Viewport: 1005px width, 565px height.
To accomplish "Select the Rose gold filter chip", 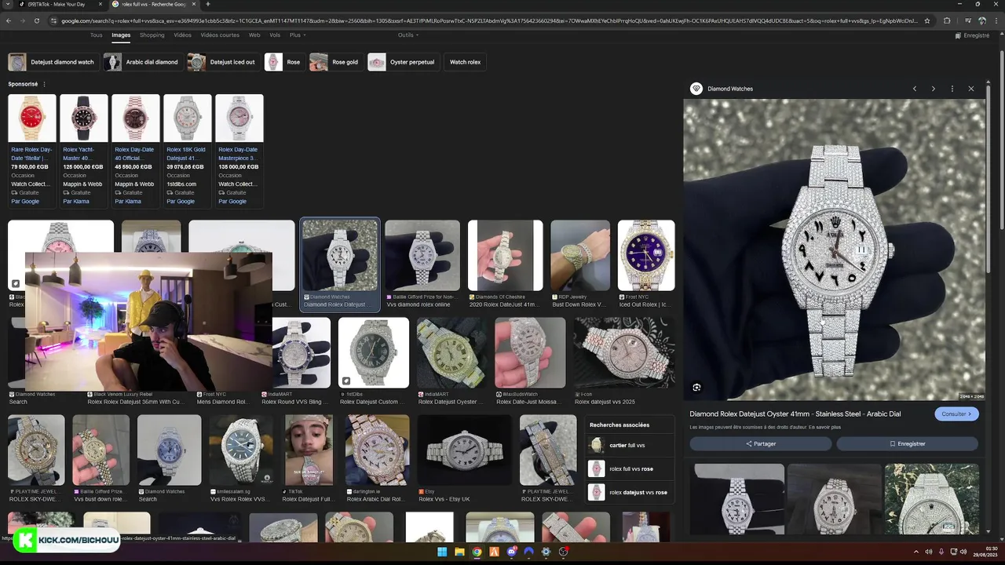I will pos(335,62).
